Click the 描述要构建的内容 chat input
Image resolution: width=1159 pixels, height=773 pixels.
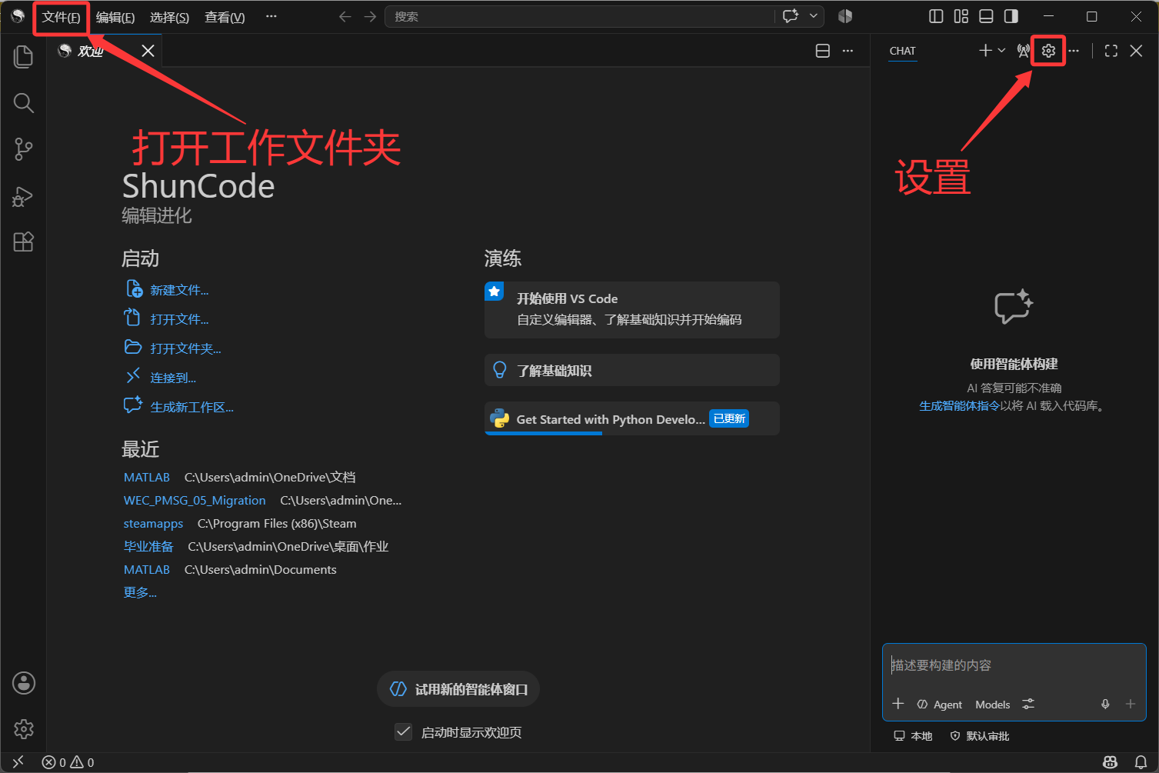tap(1014, 665)
